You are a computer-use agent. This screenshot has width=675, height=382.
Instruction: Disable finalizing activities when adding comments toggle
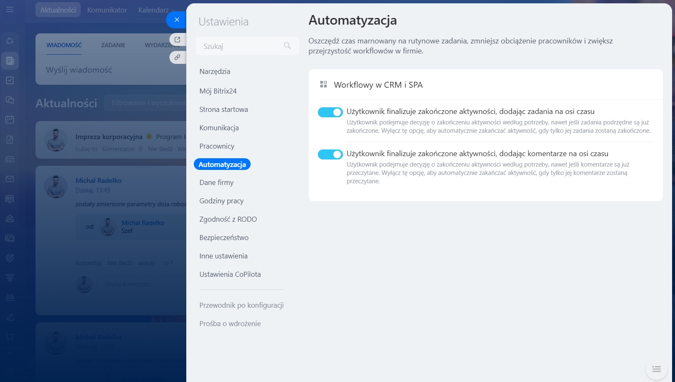(330, 154)
